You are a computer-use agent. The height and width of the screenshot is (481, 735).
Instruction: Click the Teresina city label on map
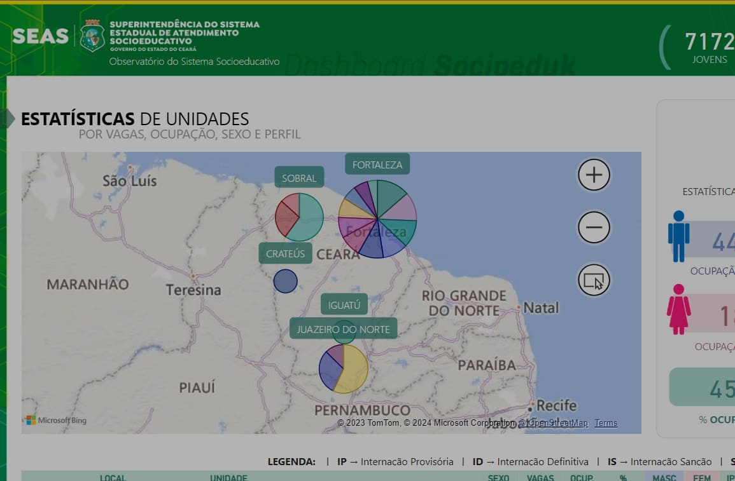point(193,290)
